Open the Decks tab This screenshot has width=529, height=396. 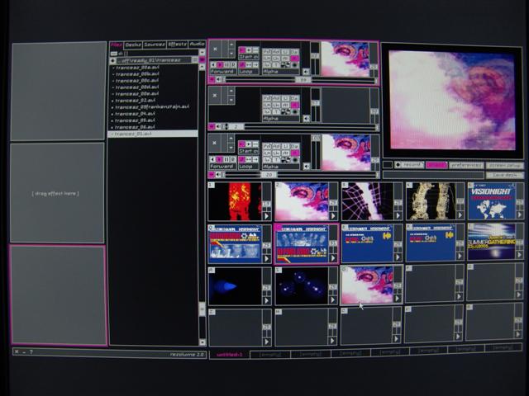(133, 45)
